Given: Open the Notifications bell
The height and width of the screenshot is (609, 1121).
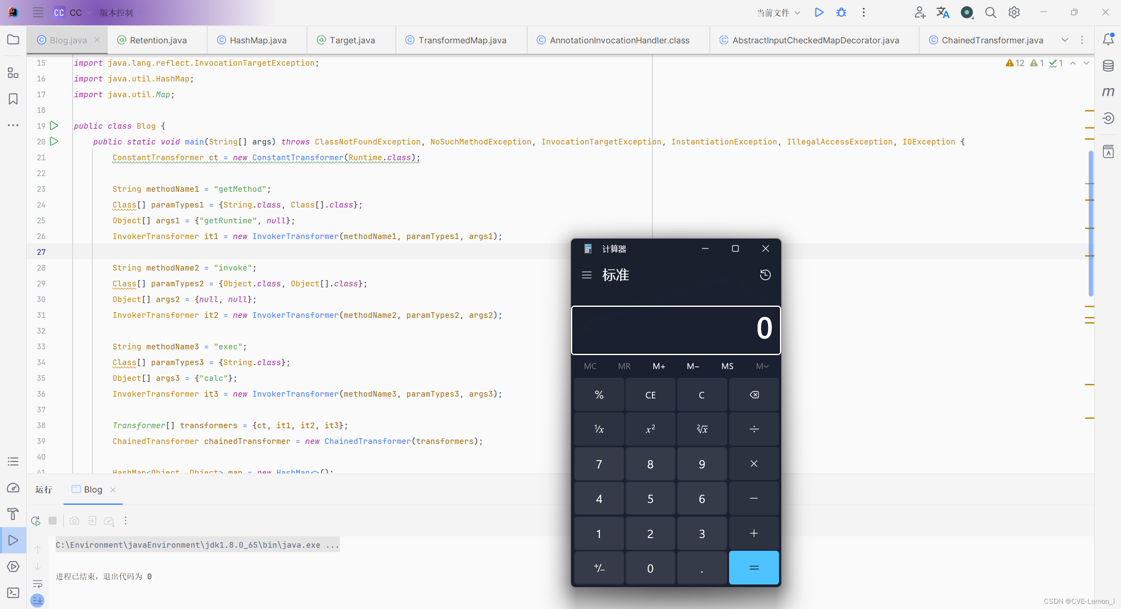Looking at the screenshot, I should coord(1108,39).
